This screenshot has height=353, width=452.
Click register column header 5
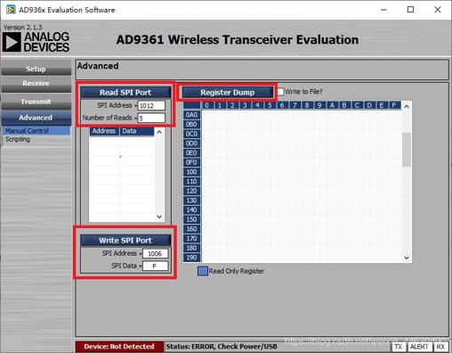pyautogui.click(x=270, y=105)
